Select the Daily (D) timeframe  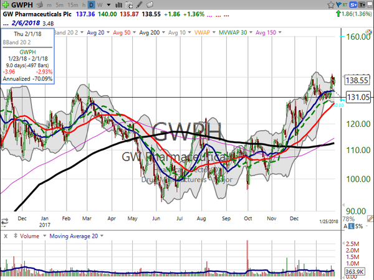pyautogui.click(x=91, y=5)
